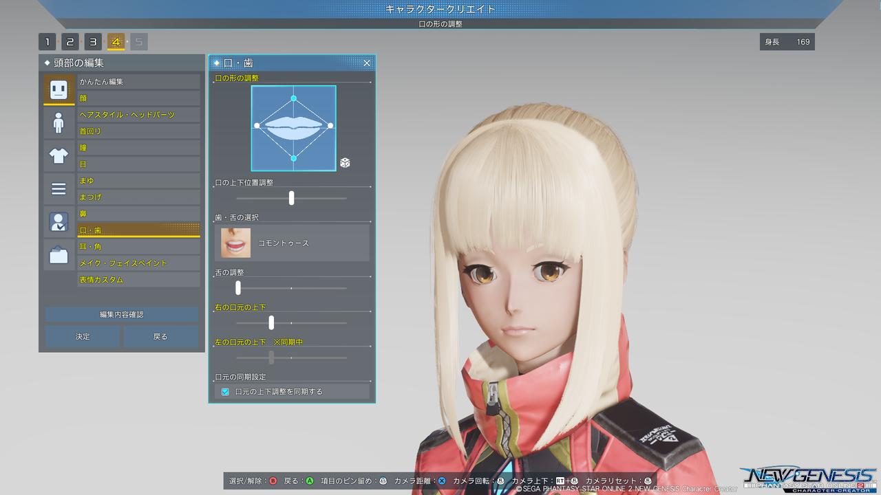The image size is (881, 495).
Task: Open the 顔 menu item
Action: click(x=138, y=98)
